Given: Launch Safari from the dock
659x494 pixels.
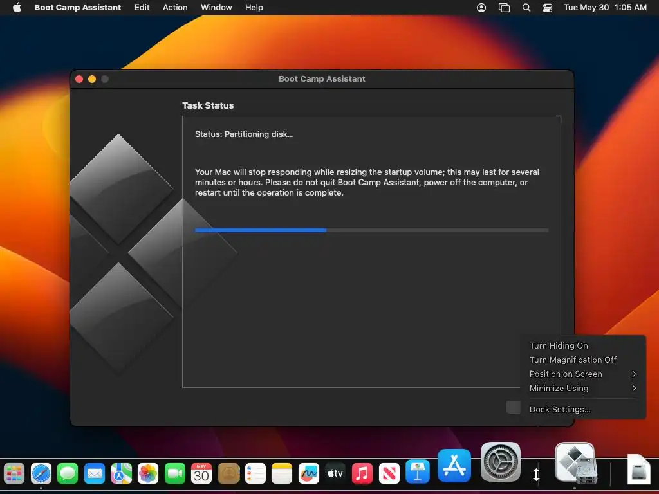Looking at the screenshot, I should point(41,474).
